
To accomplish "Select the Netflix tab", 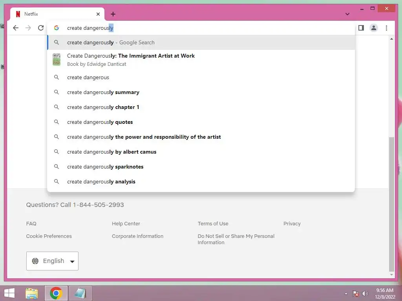I will click(x=57, y=14).
